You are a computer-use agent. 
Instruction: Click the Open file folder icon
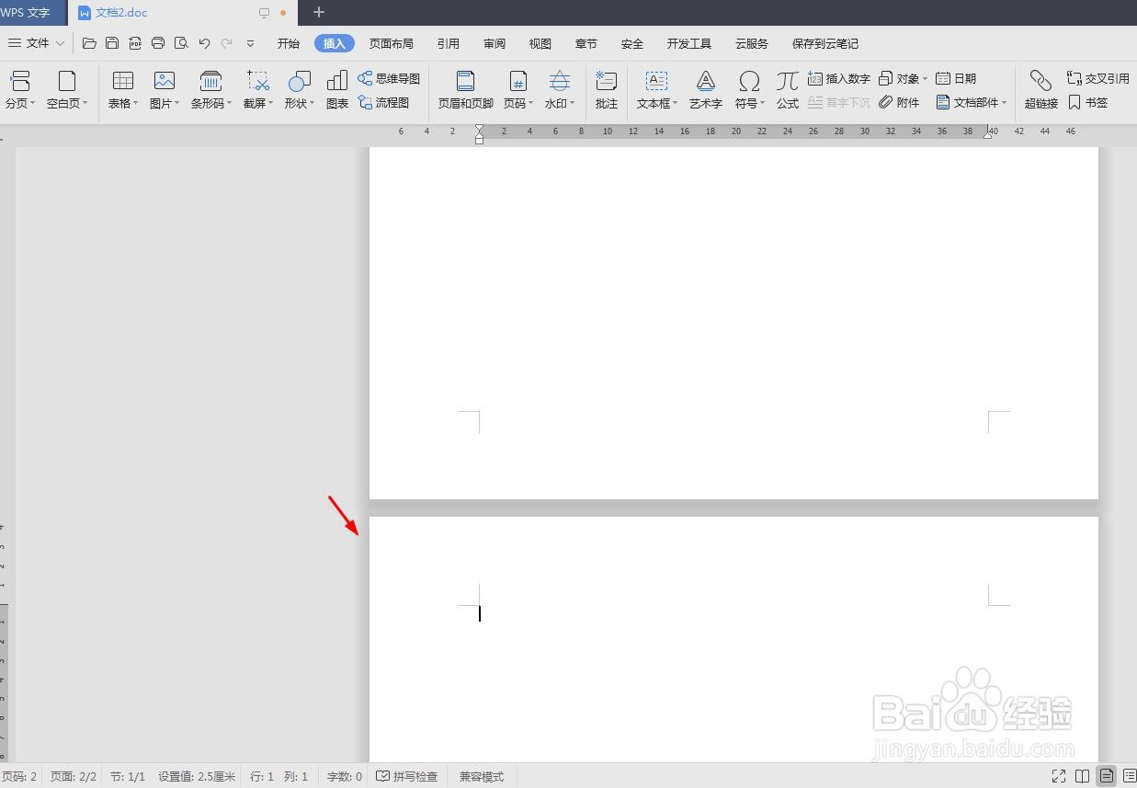[x=89, y=43]
